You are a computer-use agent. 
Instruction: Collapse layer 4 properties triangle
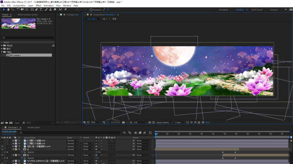[x=13, y=149]
